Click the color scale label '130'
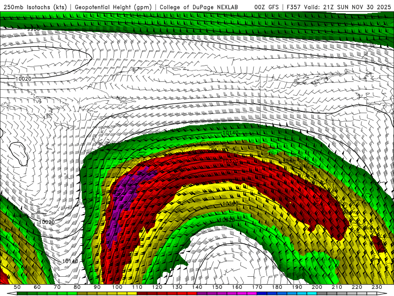 coord(177,287)
